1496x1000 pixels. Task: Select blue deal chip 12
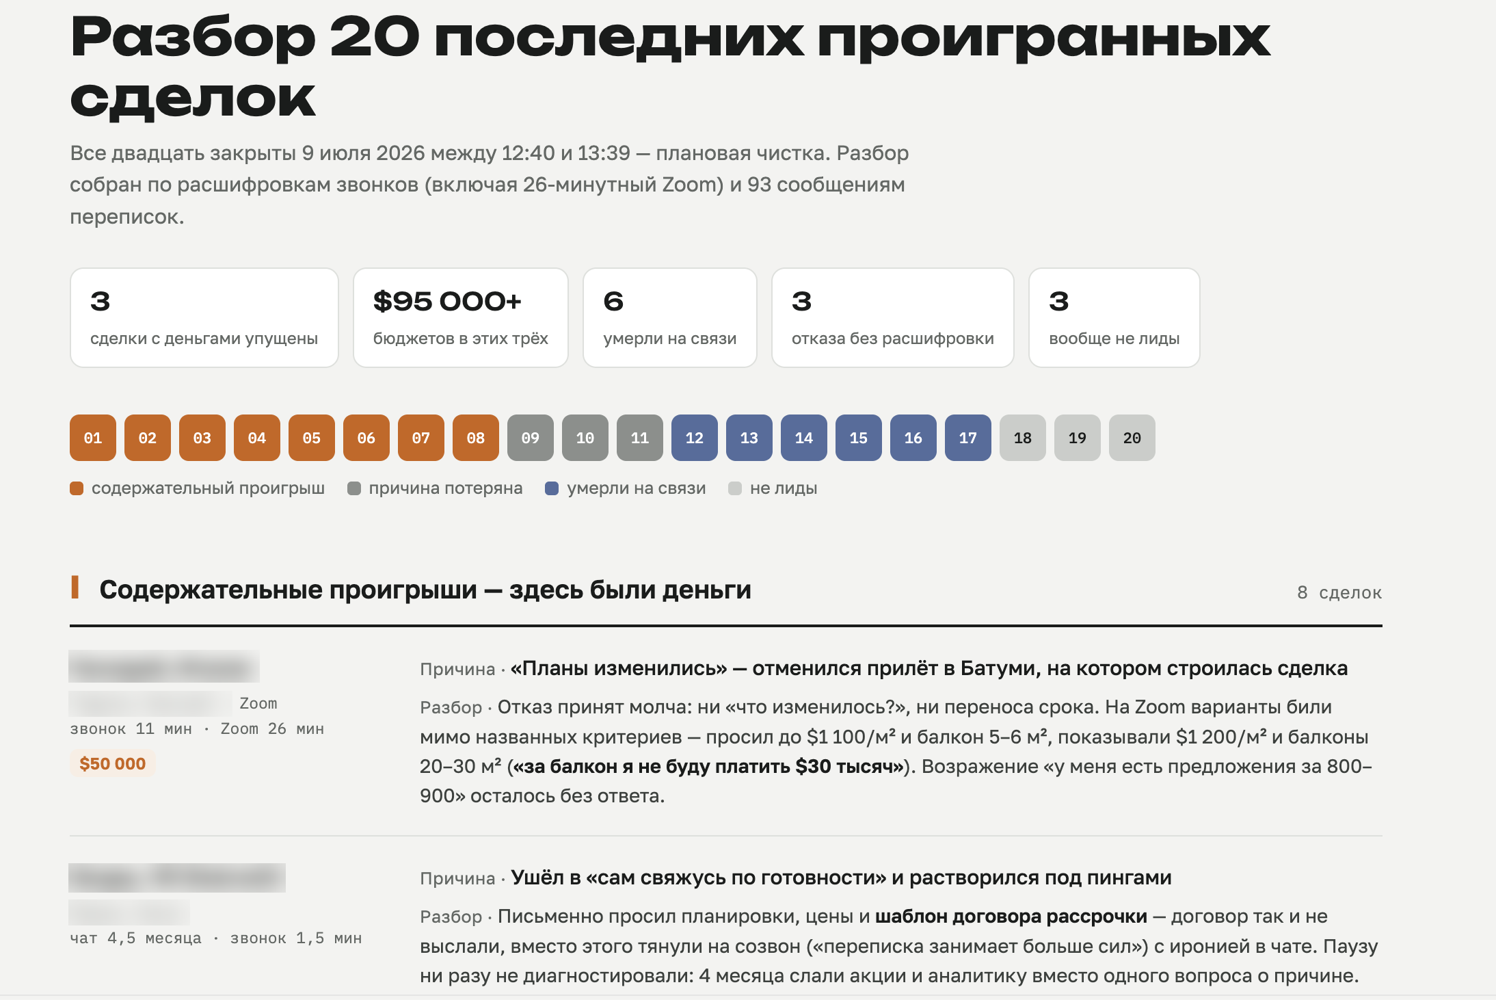(x=695, y=438)
